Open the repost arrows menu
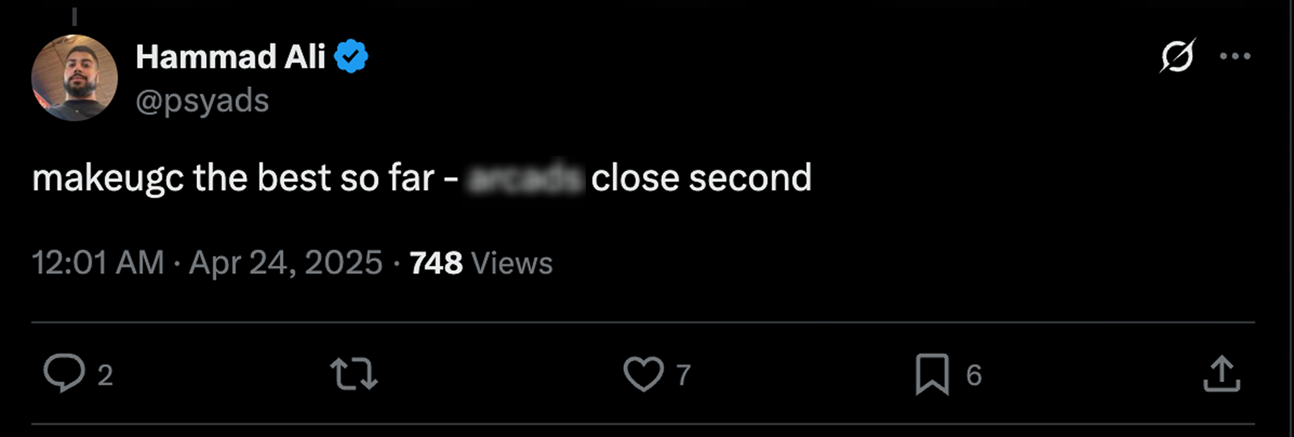1294x437 pixels. coord(354,373)
